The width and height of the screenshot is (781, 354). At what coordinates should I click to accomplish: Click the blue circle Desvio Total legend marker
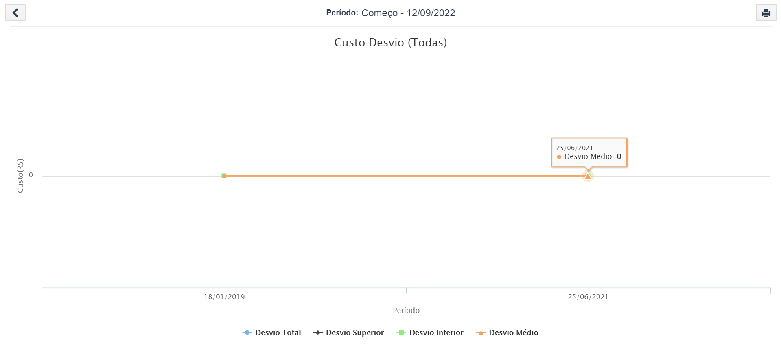click(x=247, y=333)
